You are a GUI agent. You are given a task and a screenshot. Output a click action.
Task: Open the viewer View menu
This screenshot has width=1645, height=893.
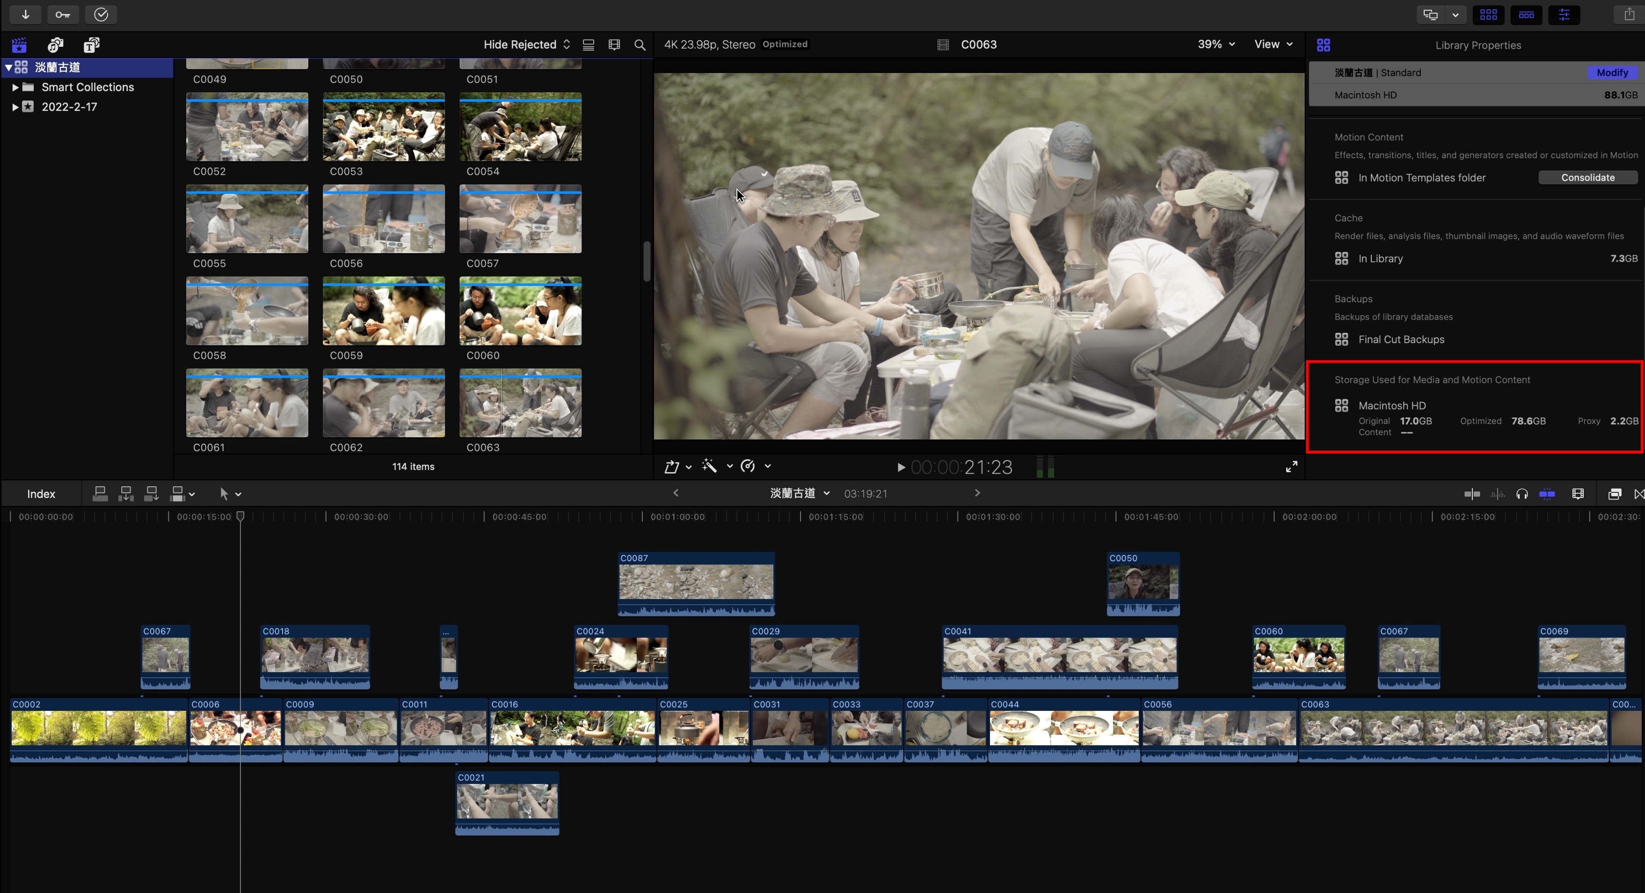click(1273, 44)
